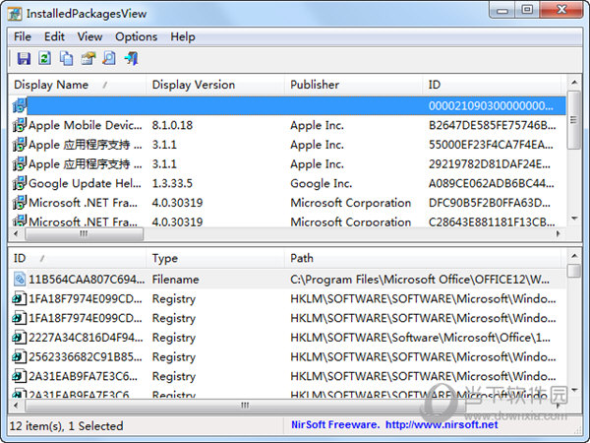The width and height of the screenshot is (590, 443).
Task: Click the Find toolbar icon
Action: pyautogui.click(x=109, y=58)
